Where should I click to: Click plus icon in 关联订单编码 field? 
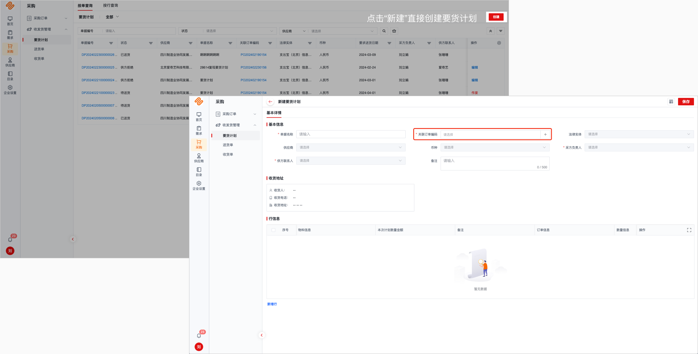[545, 134]
